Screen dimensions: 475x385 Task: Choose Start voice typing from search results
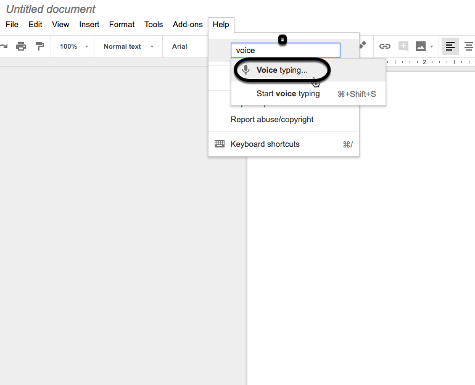click(x=288, y=94)
